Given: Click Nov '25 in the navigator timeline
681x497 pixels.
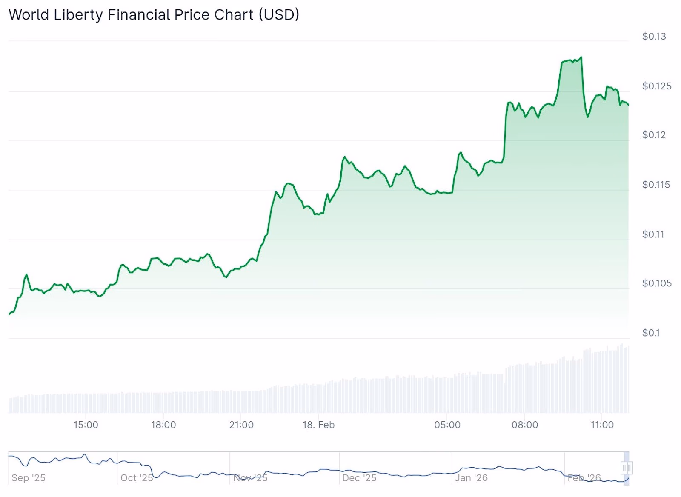Looking at the screenshot, I should 250,478.
